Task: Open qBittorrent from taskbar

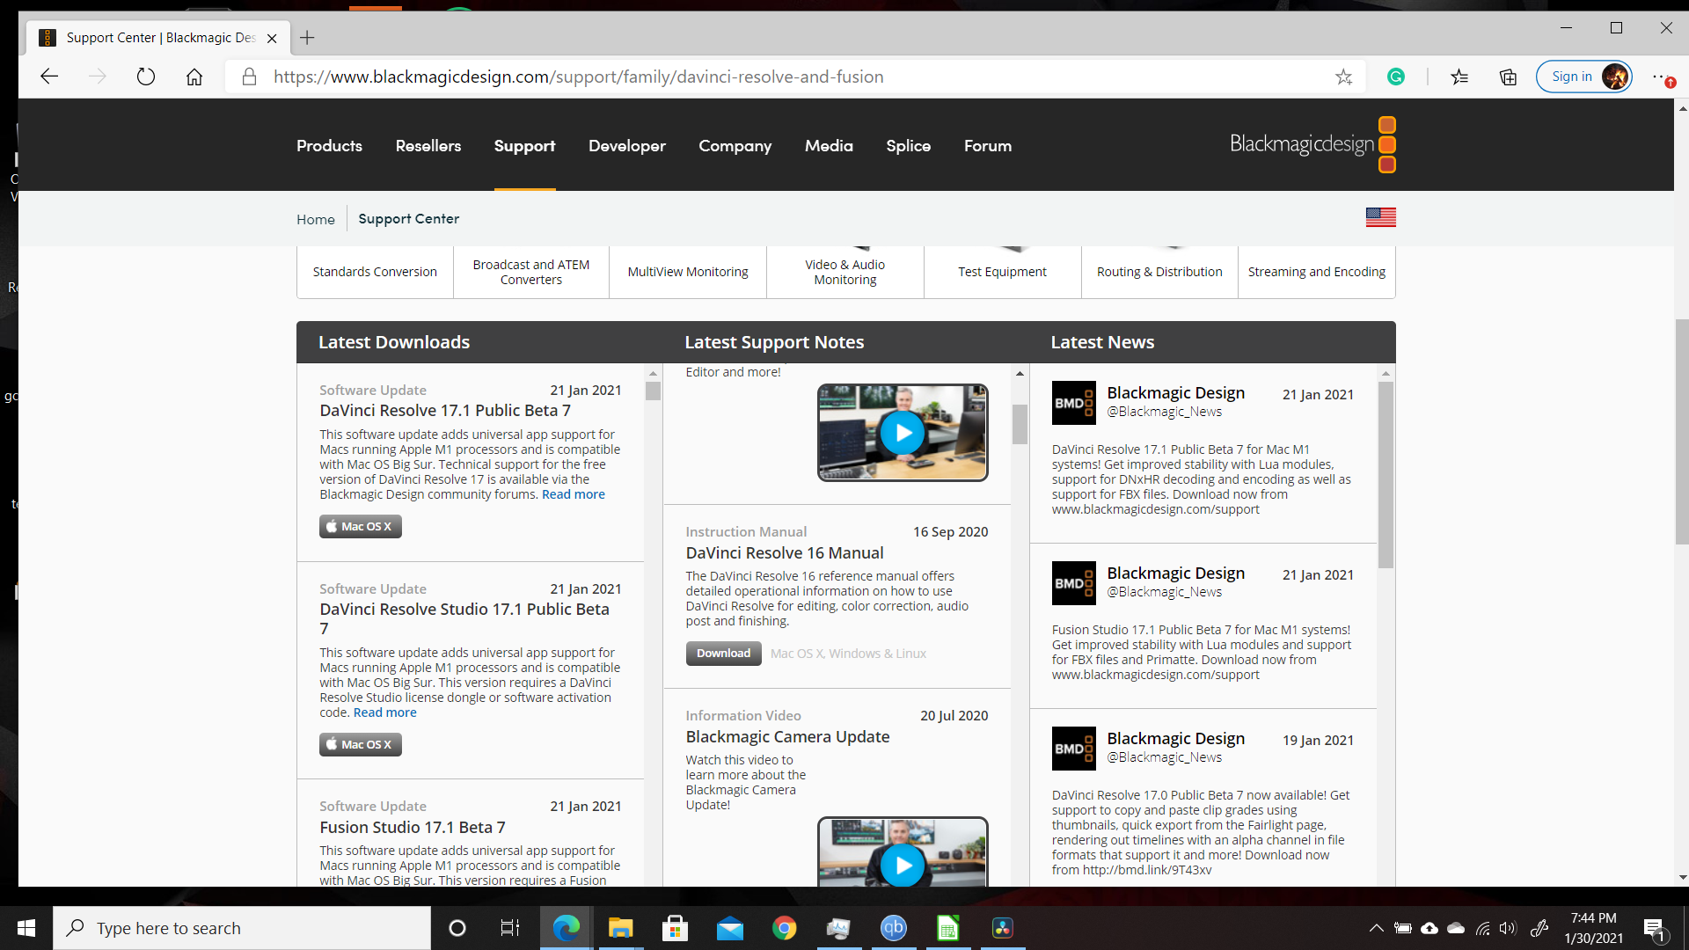Action: pos(893,928)
